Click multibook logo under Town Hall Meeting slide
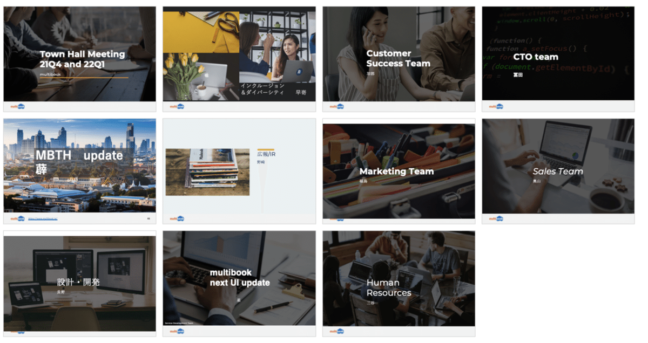 click(x=17, y=106)
